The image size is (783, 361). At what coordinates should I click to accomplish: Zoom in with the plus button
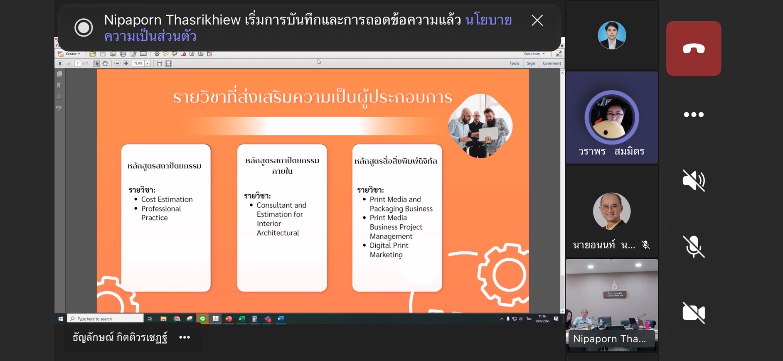[126, 64]
